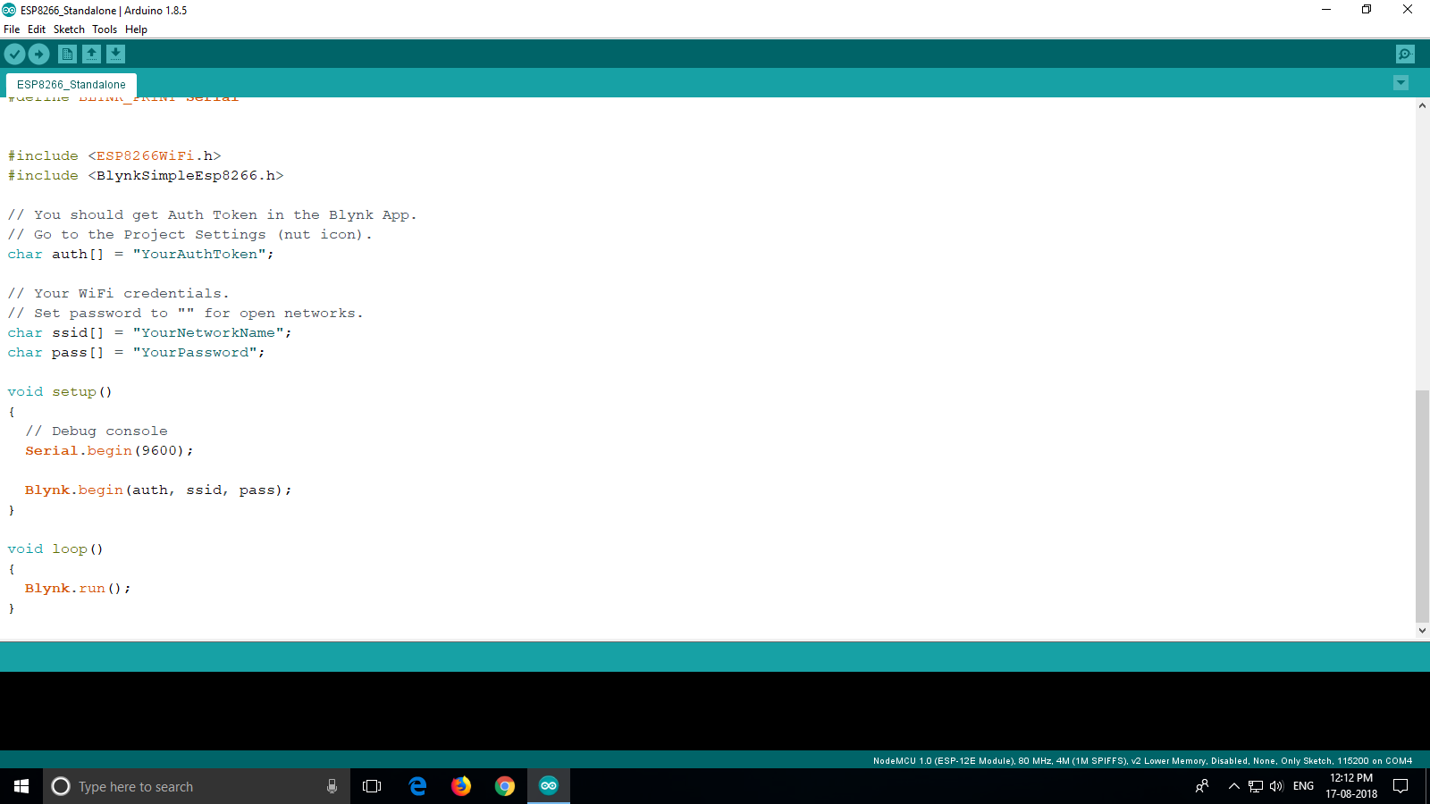
Task: Click the BlynkSimpleEsp8266.h include line
Action: coord(146,176)
